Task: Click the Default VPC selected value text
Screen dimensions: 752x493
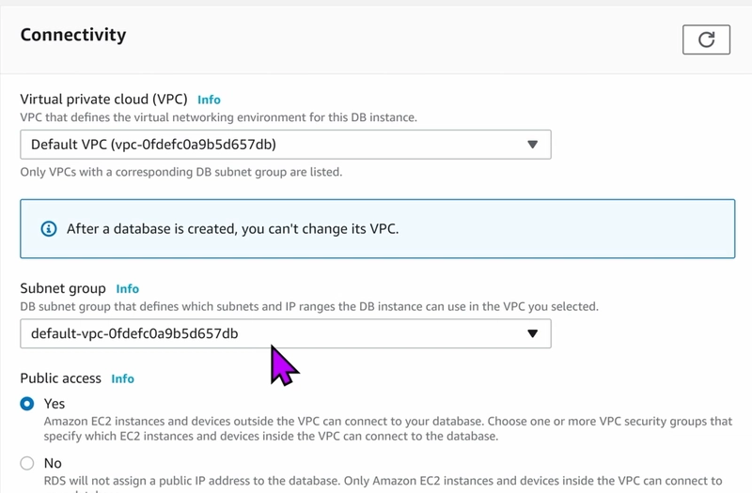Action: tap(153, 145)
